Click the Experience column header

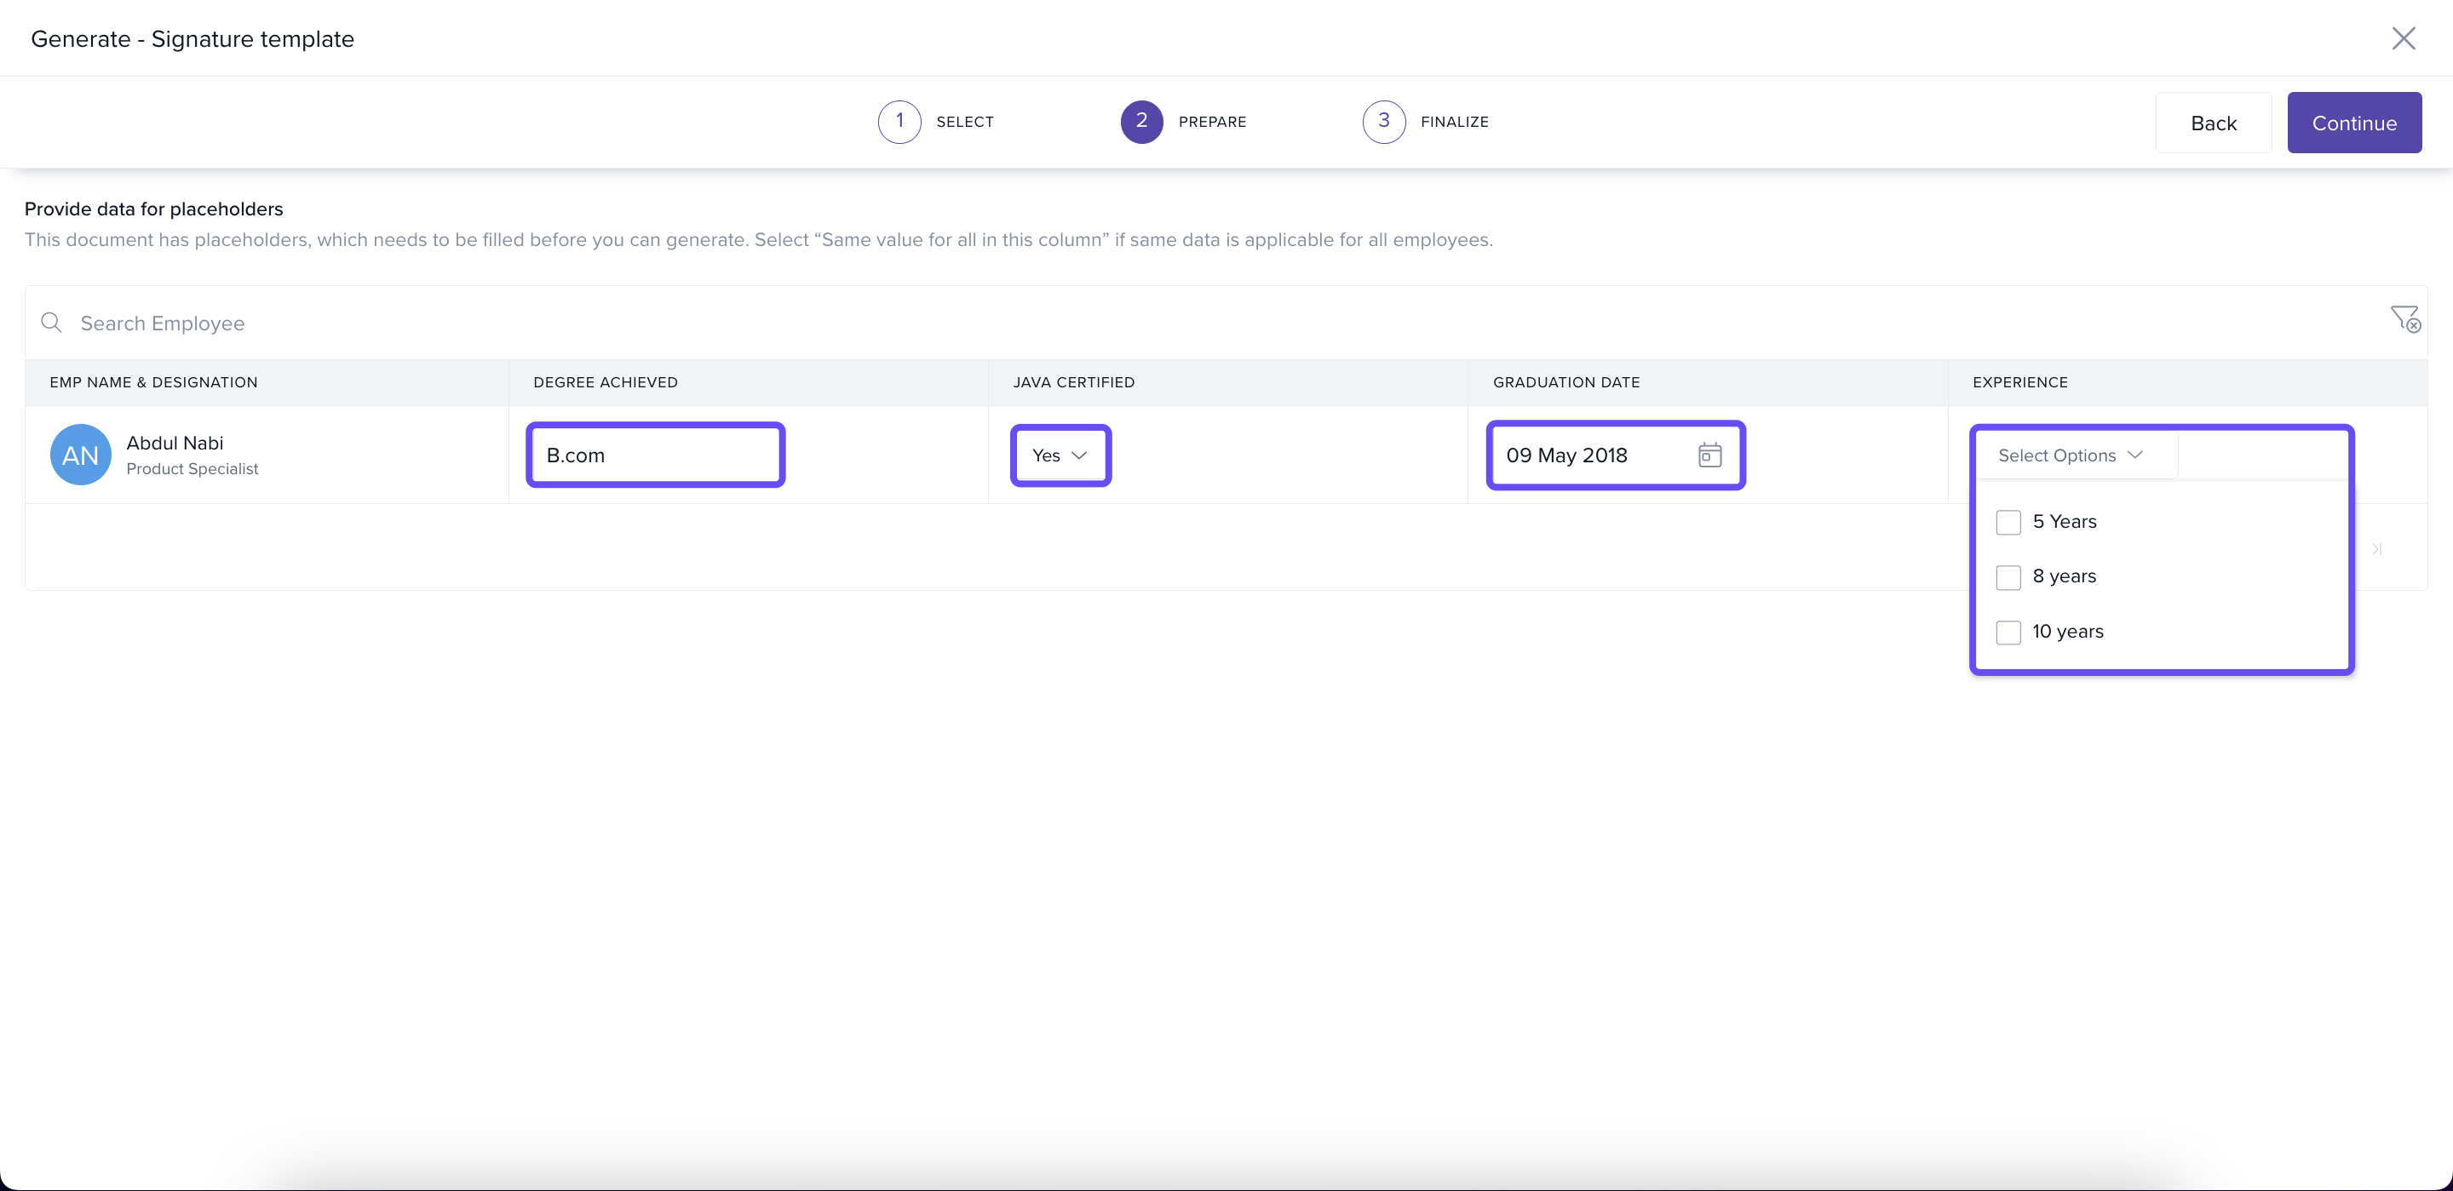coord(2019,381)
